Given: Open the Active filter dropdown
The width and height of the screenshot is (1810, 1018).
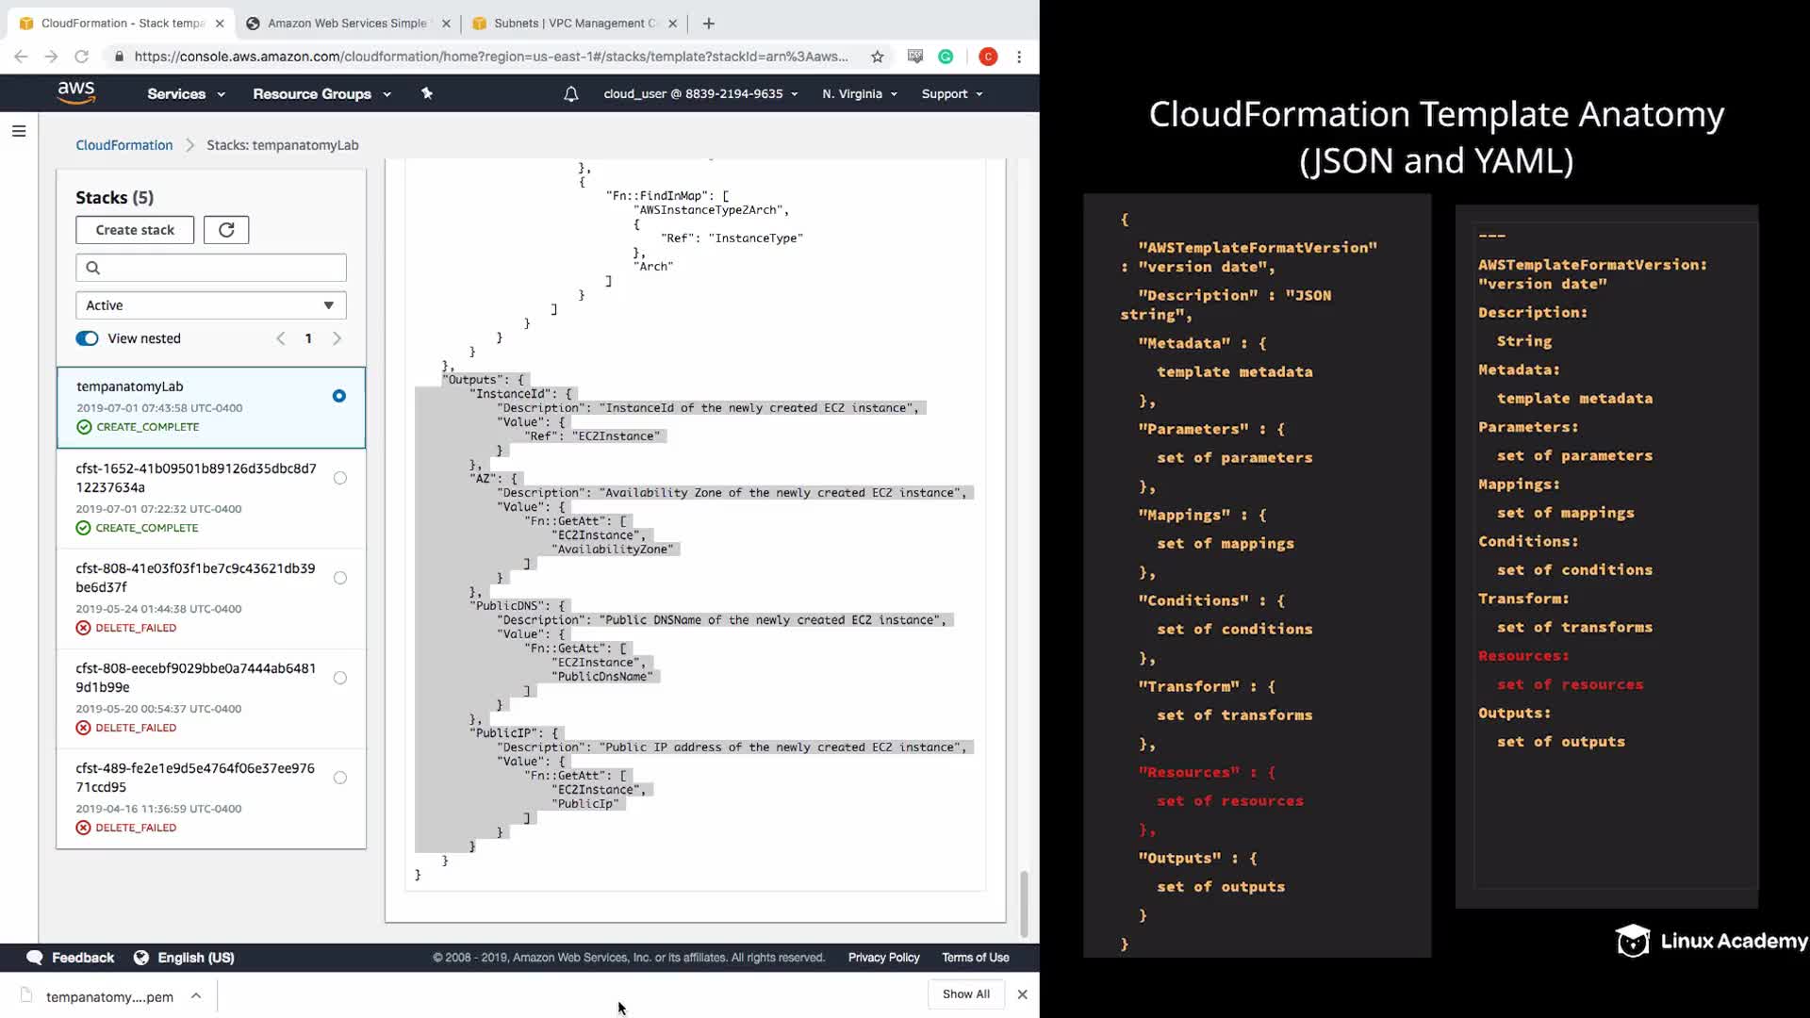Looking at the screenshot, I should pyautogui.click(x=210, y=305).
